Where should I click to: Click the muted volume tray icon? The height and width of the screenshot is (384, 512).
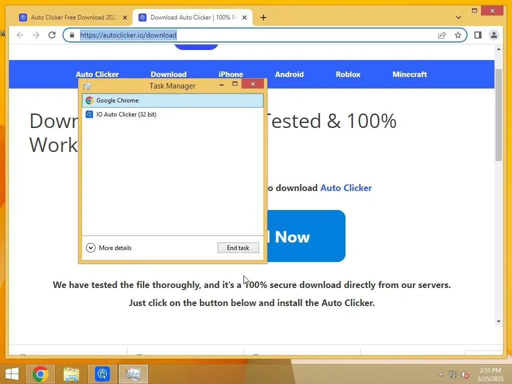465,374
